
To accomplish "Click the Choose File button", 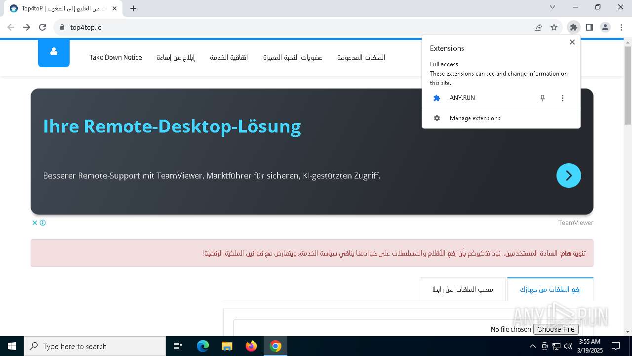I will point(556,329).
